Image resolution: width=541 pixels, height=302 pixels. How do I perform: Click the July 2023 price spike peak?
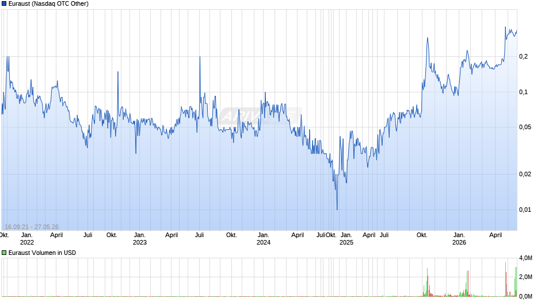point(200,57)
